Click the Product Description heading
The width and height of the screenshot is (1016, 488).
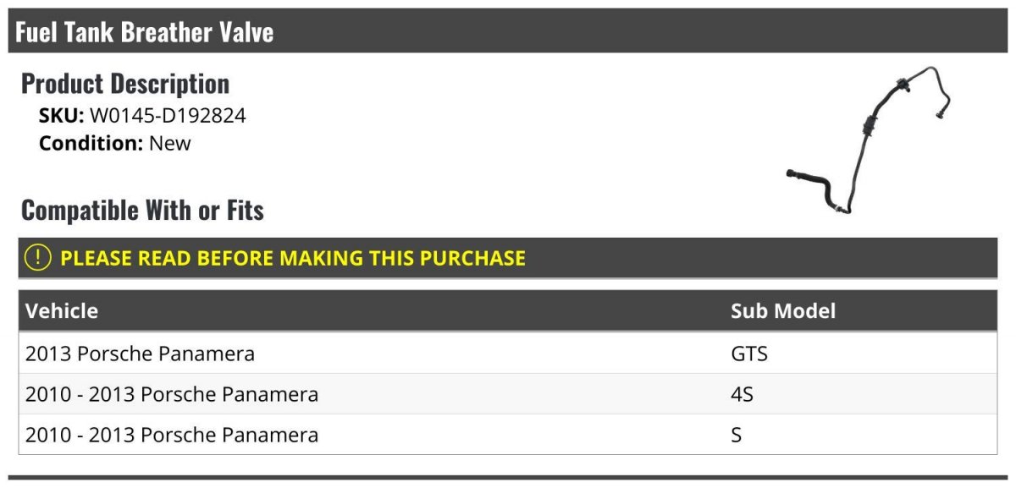(x=125, y=84)
